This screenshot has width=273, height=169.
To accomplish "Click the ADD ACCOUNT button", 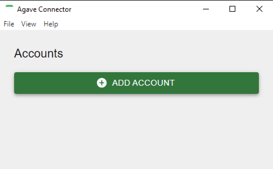I will coord(136,83).
